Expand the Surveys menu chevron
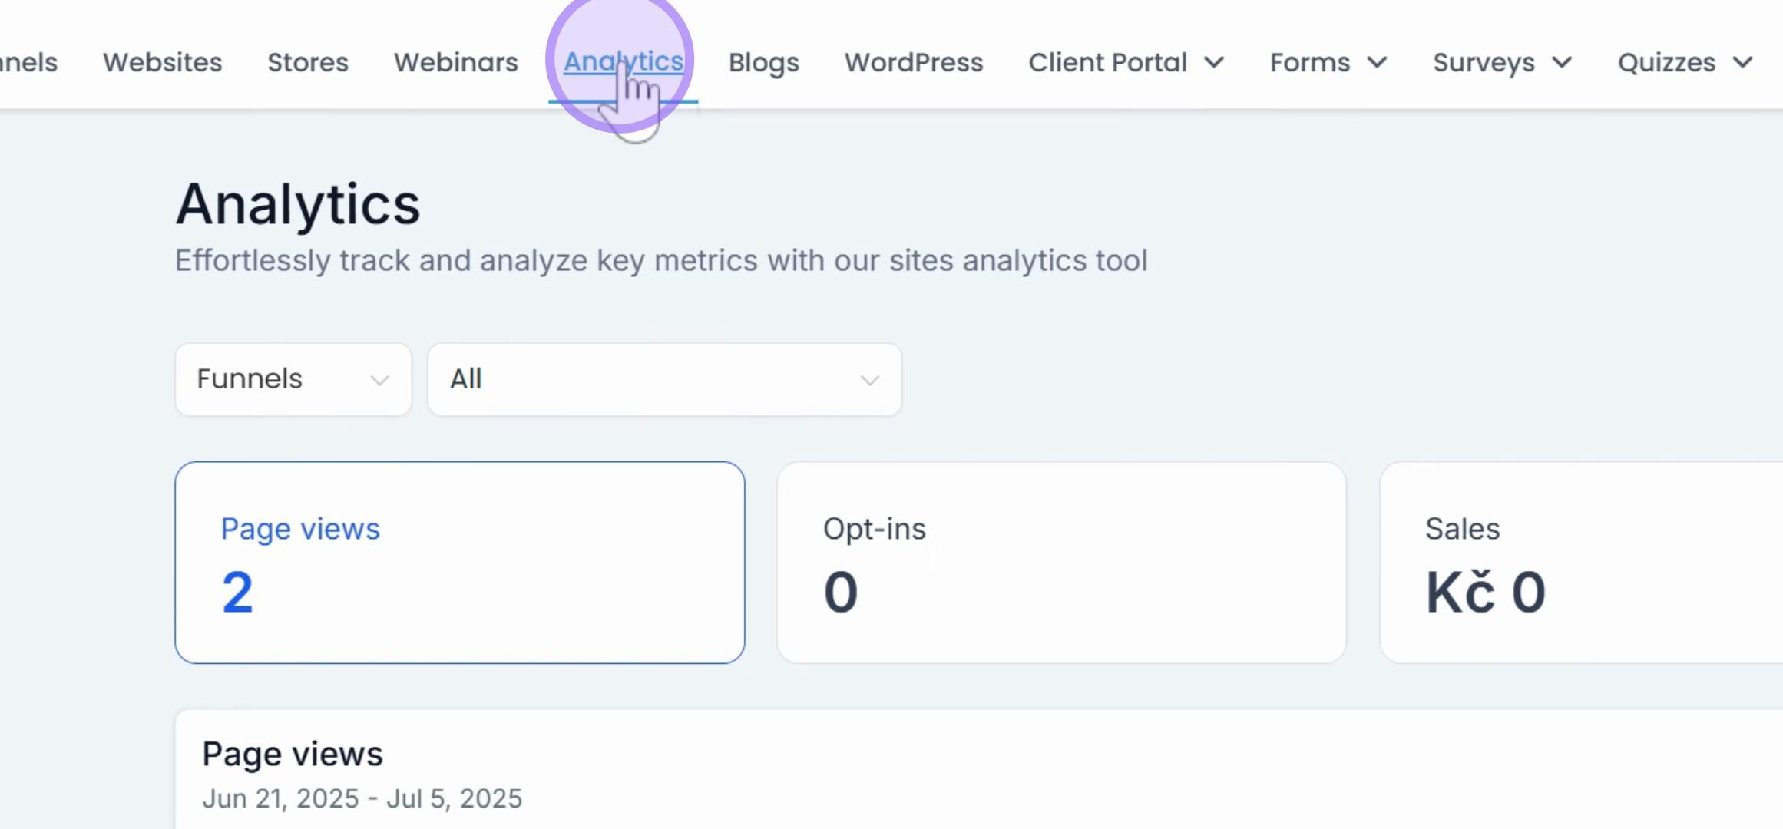Screen dimensions: 1783x829 [x=1562, y=62]
